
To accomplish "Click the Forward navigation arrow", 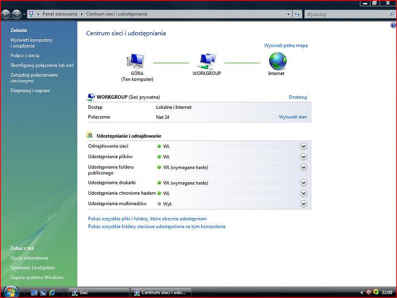I will point(17,14).
